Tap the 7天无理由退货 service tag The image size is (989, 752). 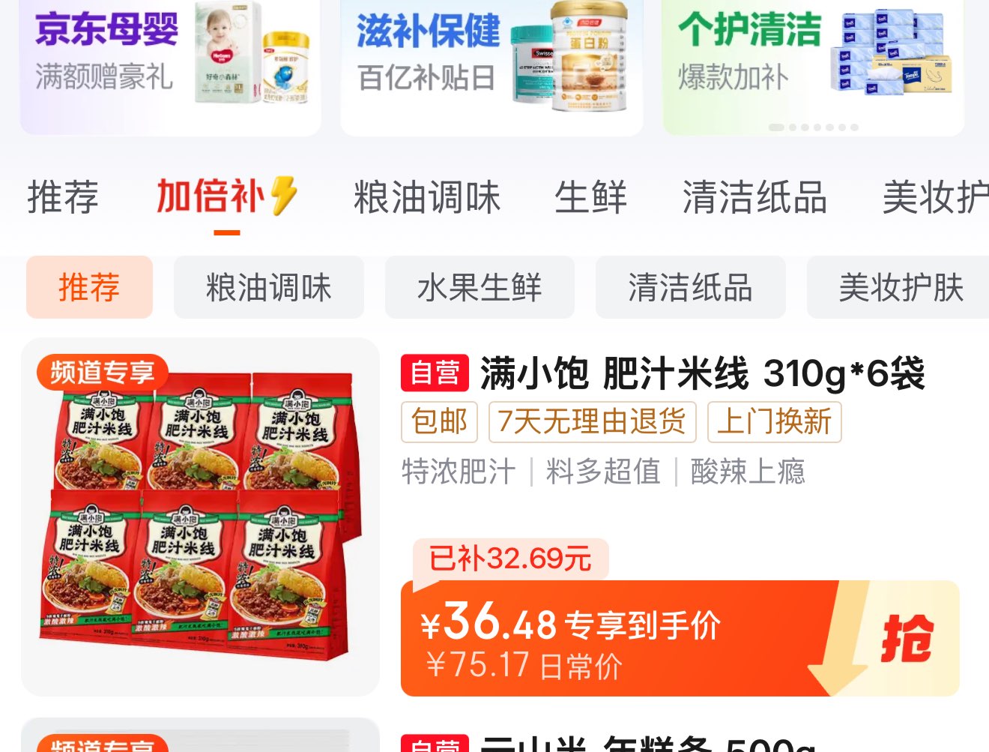(592, 422)
